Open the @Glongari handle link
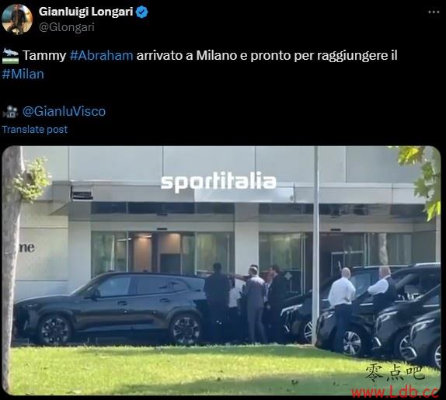The width and height of the screenshot is (446, 400). coord(67,27)
